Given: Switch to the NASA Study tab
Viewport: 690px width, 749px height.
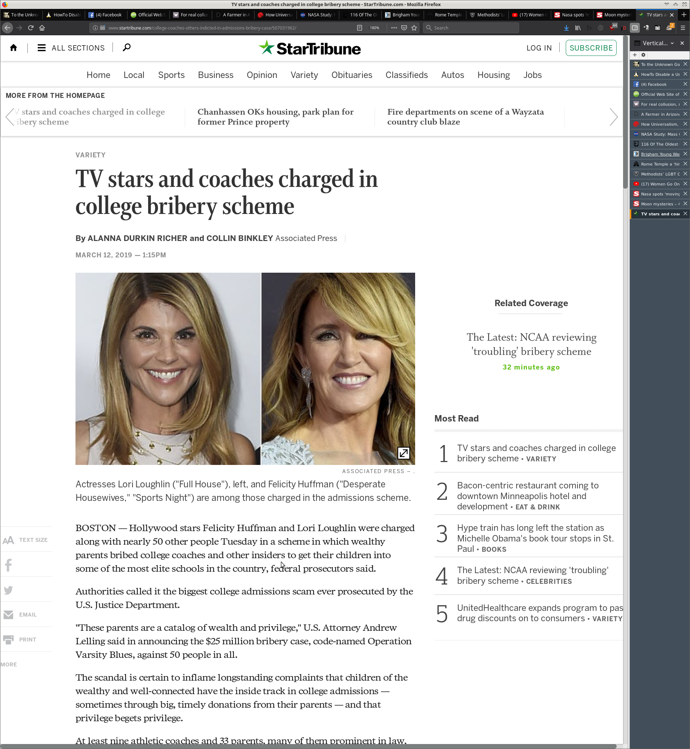Looking at the screenshot, I should (x=317, y=15).
